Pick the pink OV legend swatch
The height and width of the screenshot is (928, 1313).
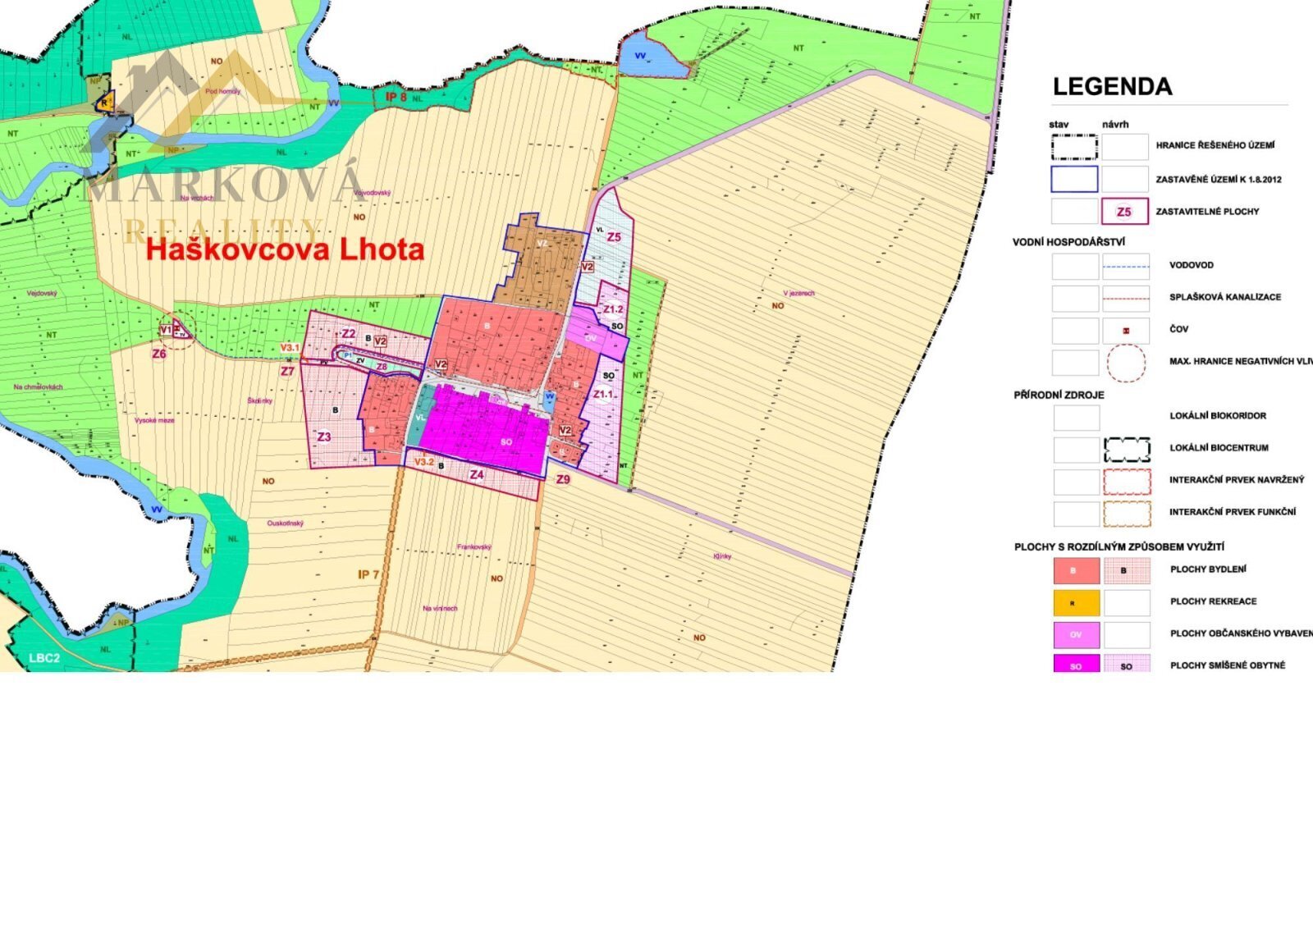pyautogui.click(x=1076, y=634)
